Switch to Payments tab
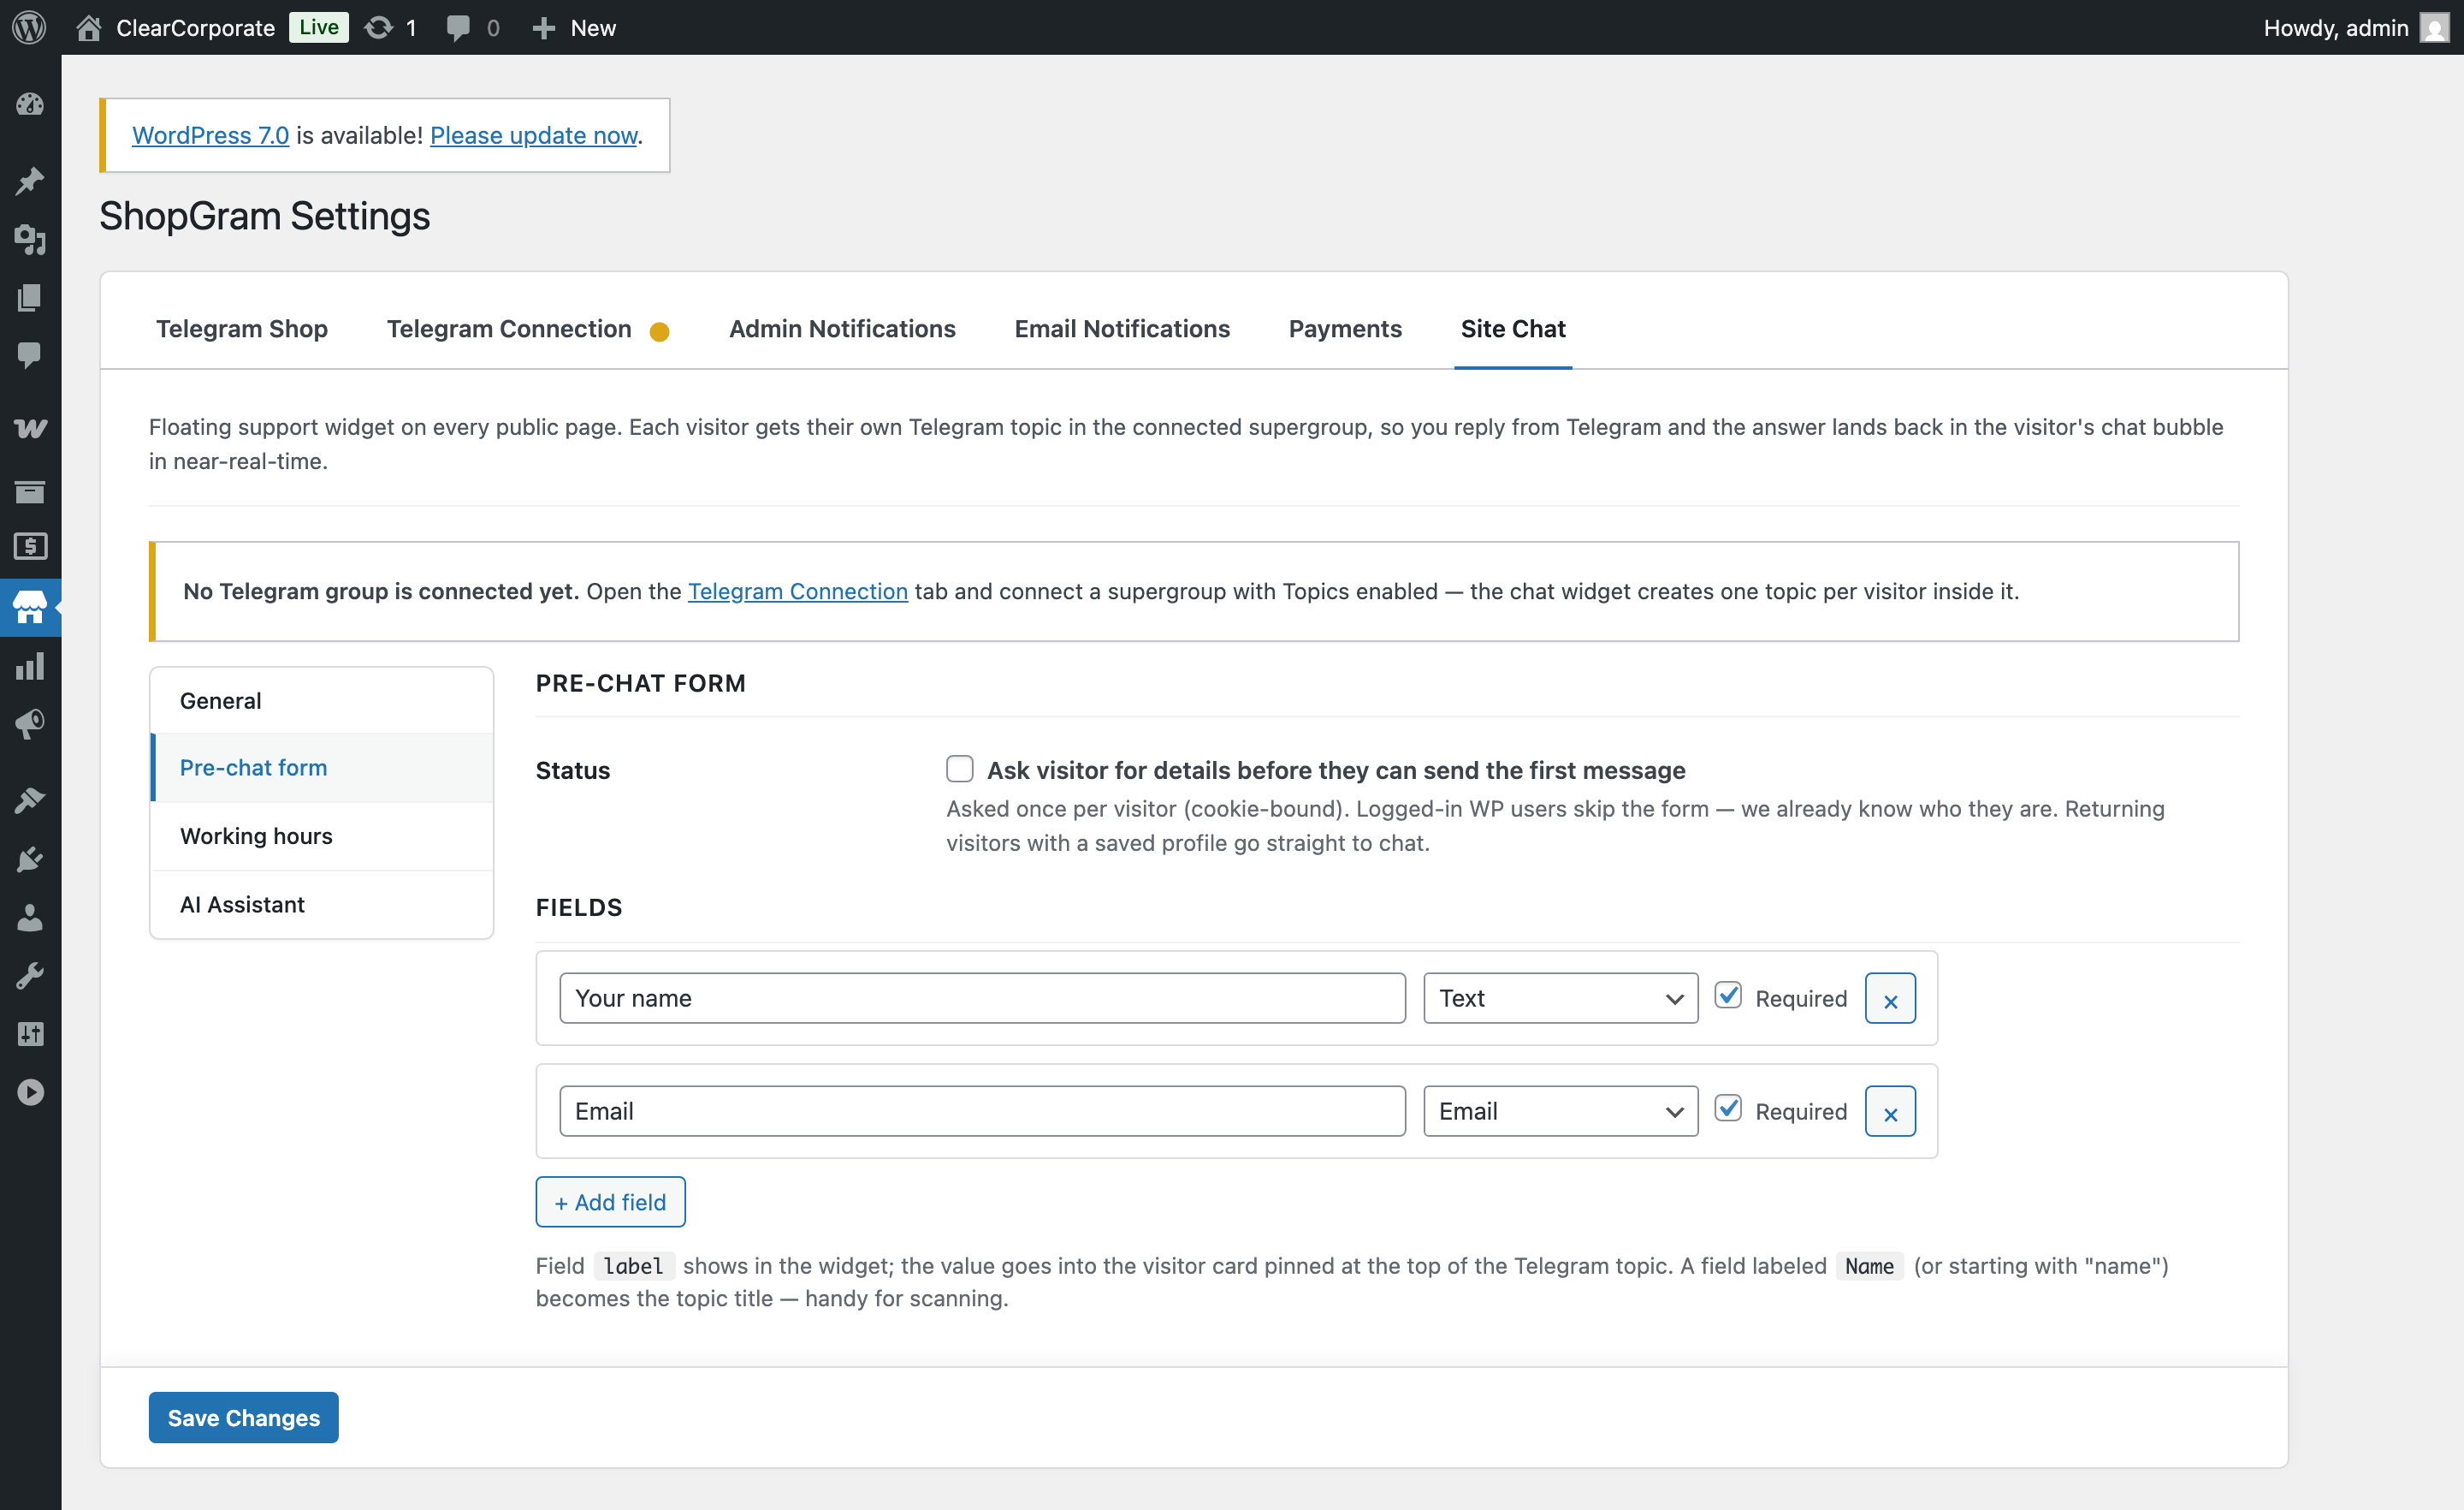 [1345, 328]
